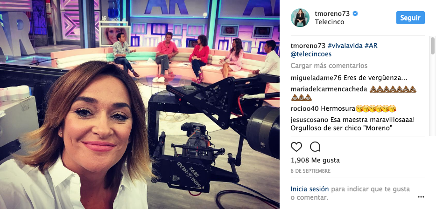
Task: Click the blue verified badge
Action: [x=355, y=13]
